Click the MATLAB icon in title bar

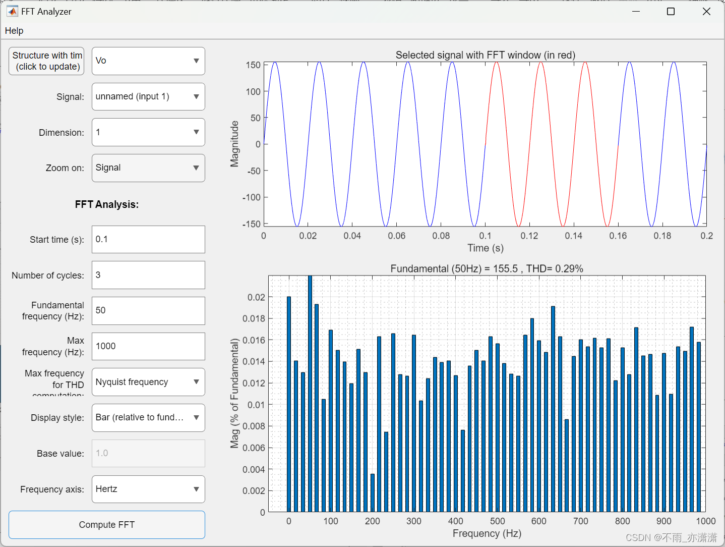12,11
